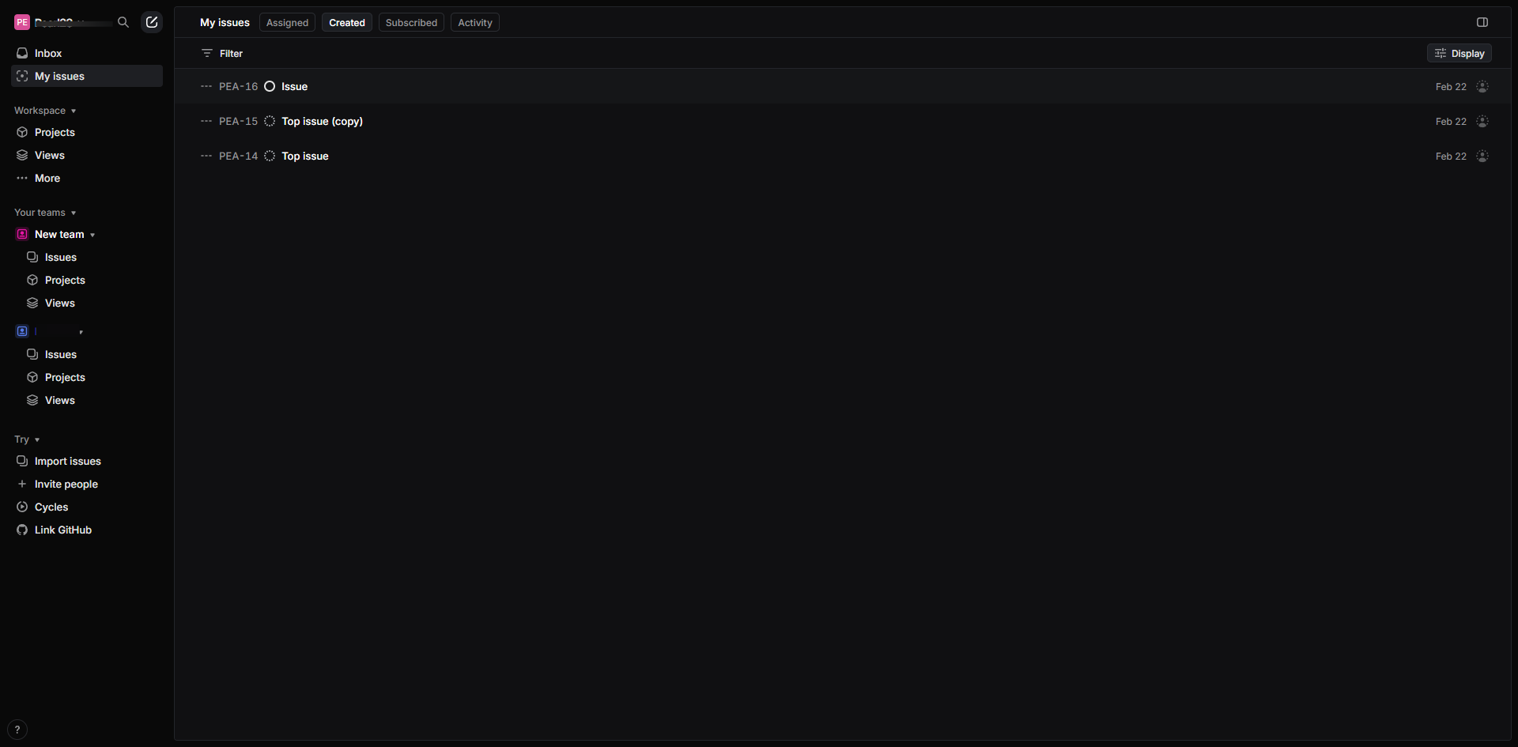Click the assignee avatar icon for PEA-14
1518x747 pixels.
click(x=1482, y=157)
